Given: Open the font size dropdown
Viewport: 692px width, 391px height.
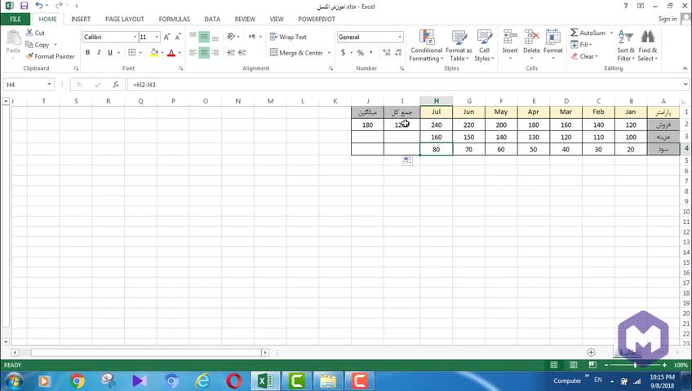Looking at the screenshot, I should tap(157, 37).
